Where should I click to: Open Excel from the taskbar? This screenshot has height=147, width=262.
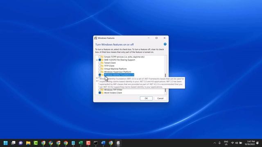81,143
